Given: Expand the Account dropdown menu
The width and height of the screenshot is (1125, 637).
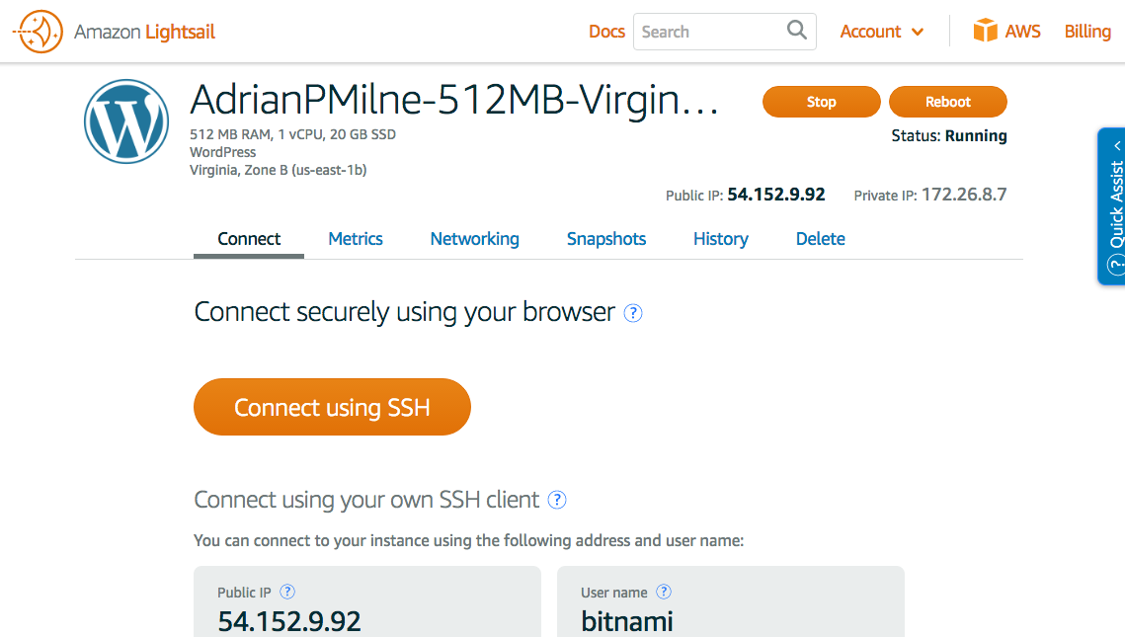Looking at the screenshot, I should coord(882,32).
